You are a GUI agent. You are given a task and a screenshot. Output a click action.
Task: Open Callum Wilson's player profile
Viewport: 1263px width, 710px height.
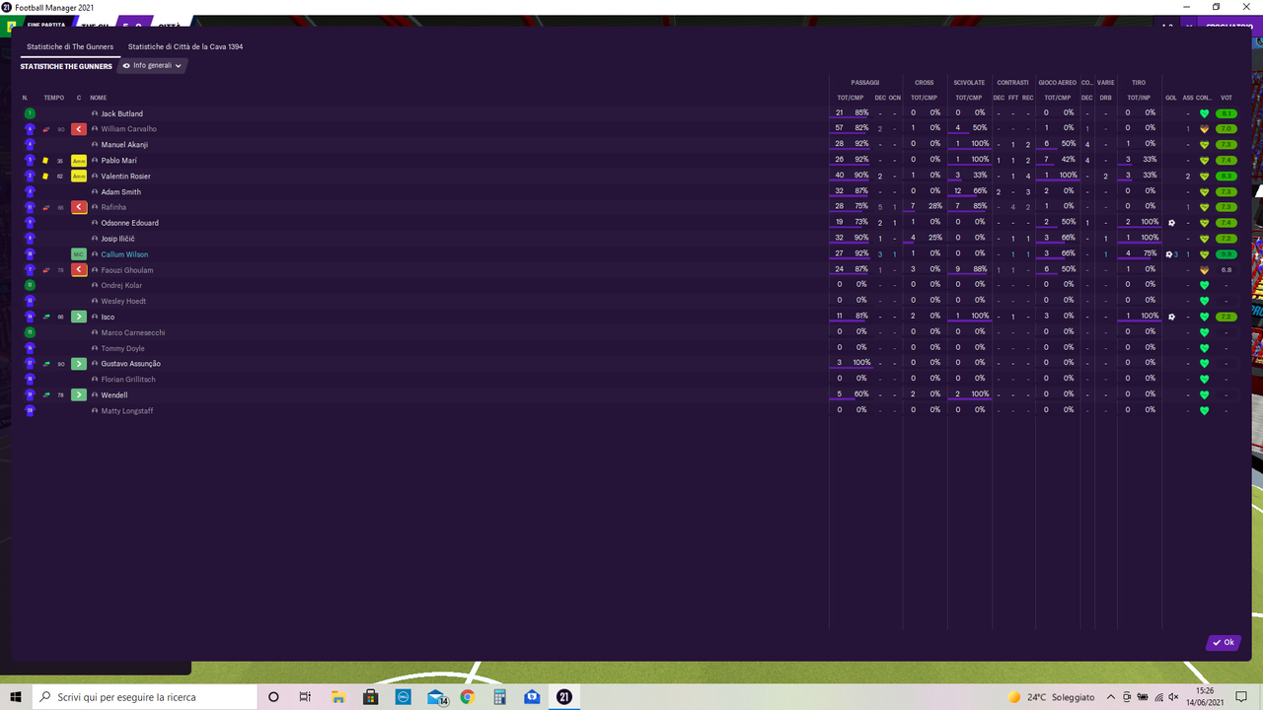[124, 254]
